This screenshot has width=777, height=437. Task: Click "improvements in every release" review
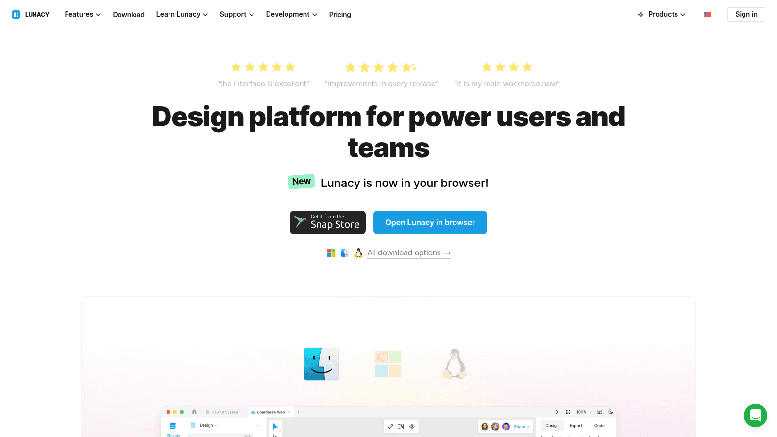tap(382, 84)
